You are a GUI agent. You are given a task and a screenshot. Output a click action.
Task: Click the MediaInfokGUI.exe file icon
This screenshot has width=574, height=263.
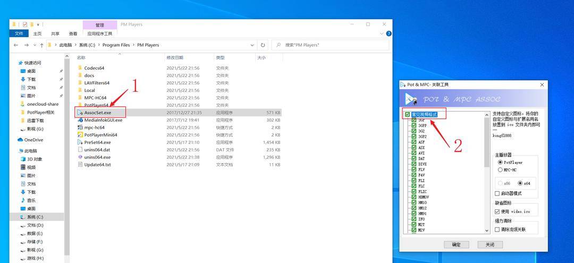pos(80,120)
